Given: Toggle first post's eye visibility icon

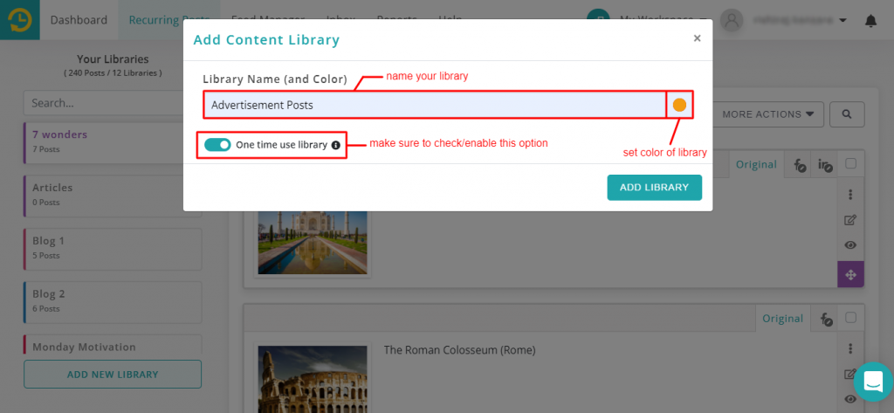Looking at the screenshot, I should [x=851, y=245].
